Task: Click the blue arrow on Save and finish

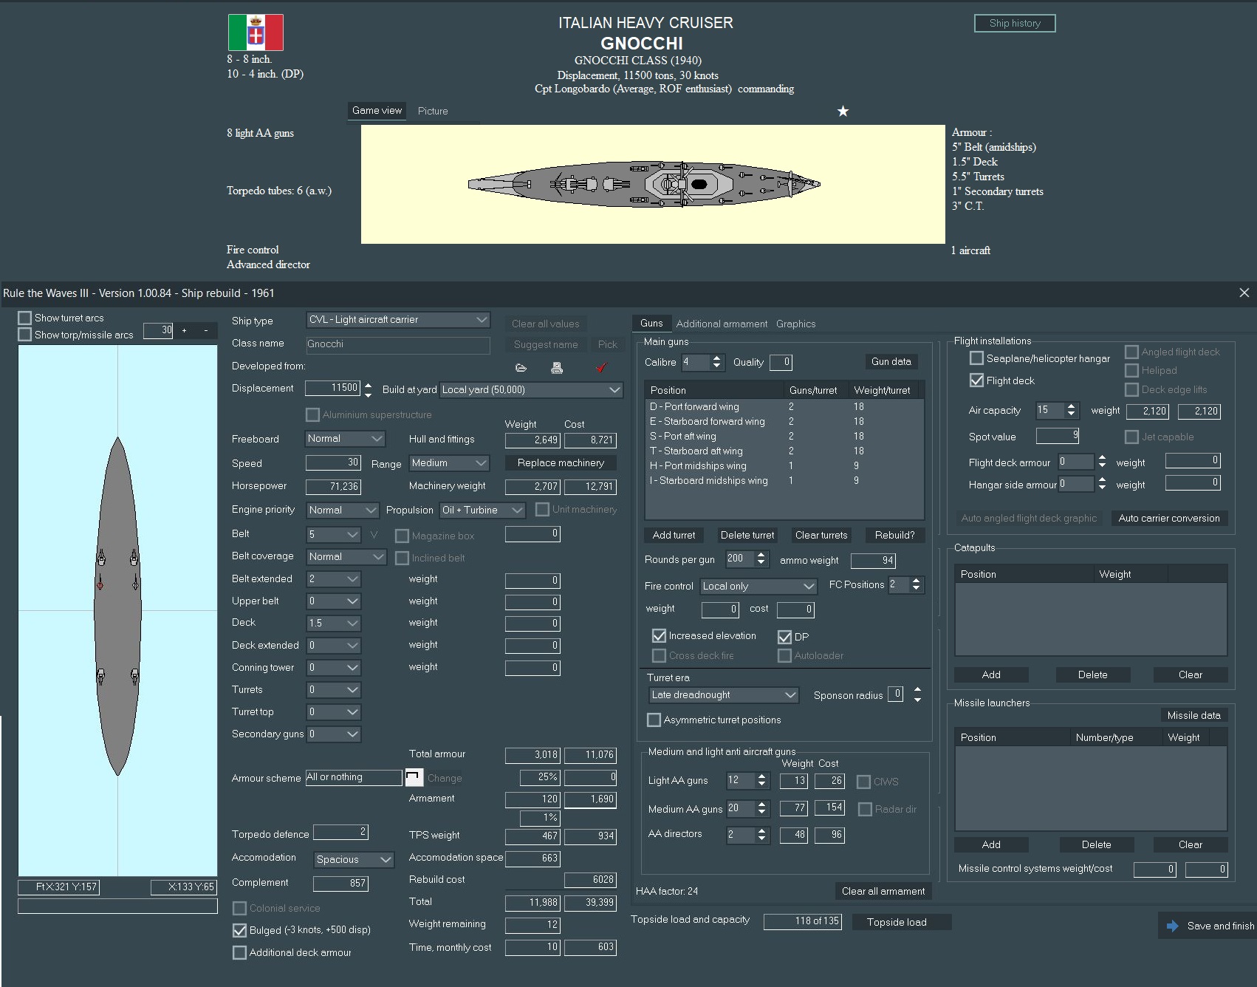Action: (1172, 926)
